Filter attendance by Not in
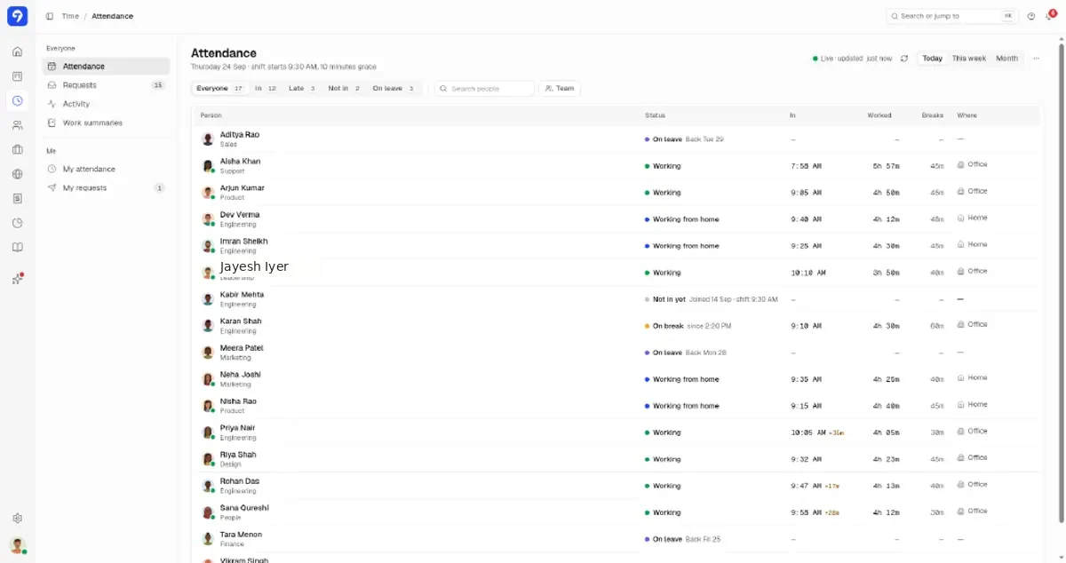1066x563 pixels. click(345, 89)
